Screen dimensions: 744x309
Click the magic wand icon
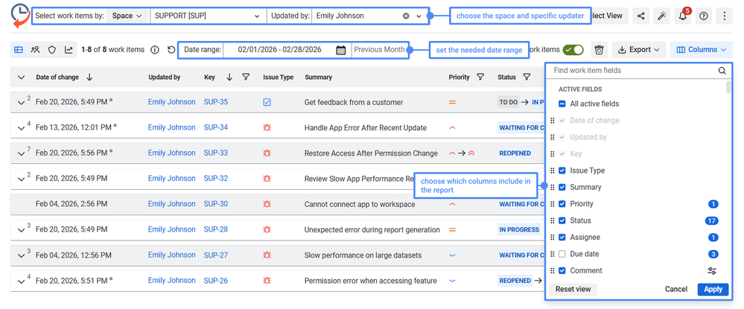point(662,16)
